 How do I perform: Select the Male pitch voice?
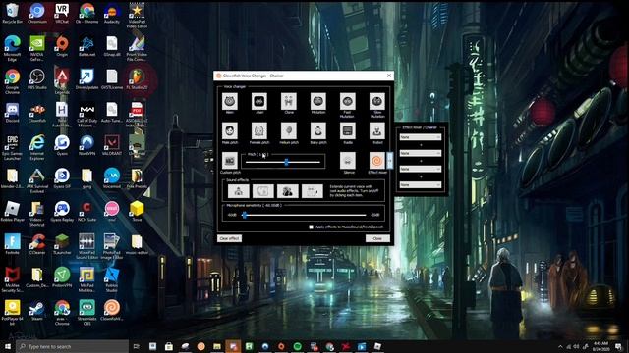229,130
